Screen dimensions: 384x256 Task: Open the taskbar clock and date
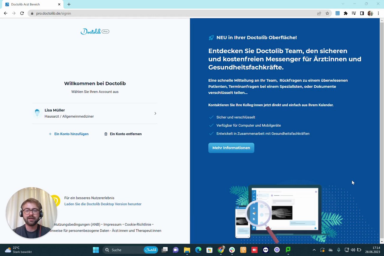(373, 250)
